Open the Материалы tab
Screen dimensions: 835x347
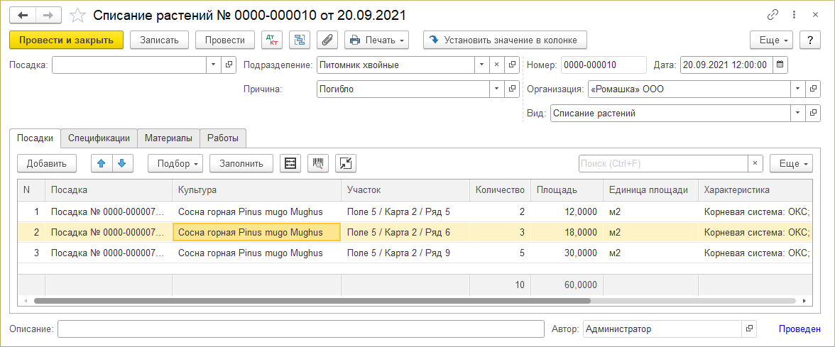click(x=168, y=138)
